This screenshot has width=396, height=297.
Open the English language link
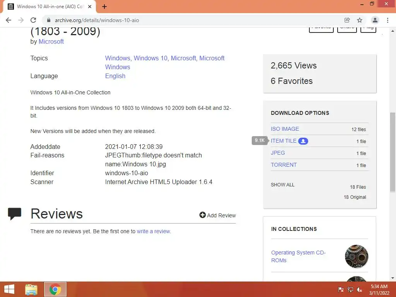pos(115,76)
